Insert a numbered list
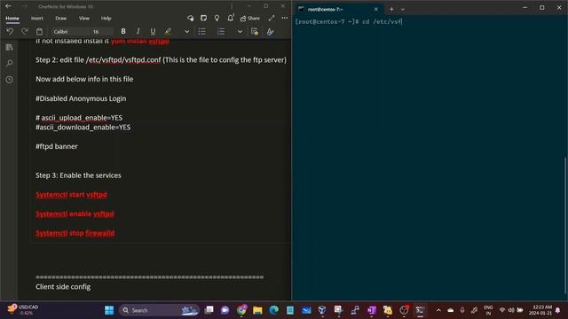Viewport: 568px width, 319px height. tap(221, 32)
